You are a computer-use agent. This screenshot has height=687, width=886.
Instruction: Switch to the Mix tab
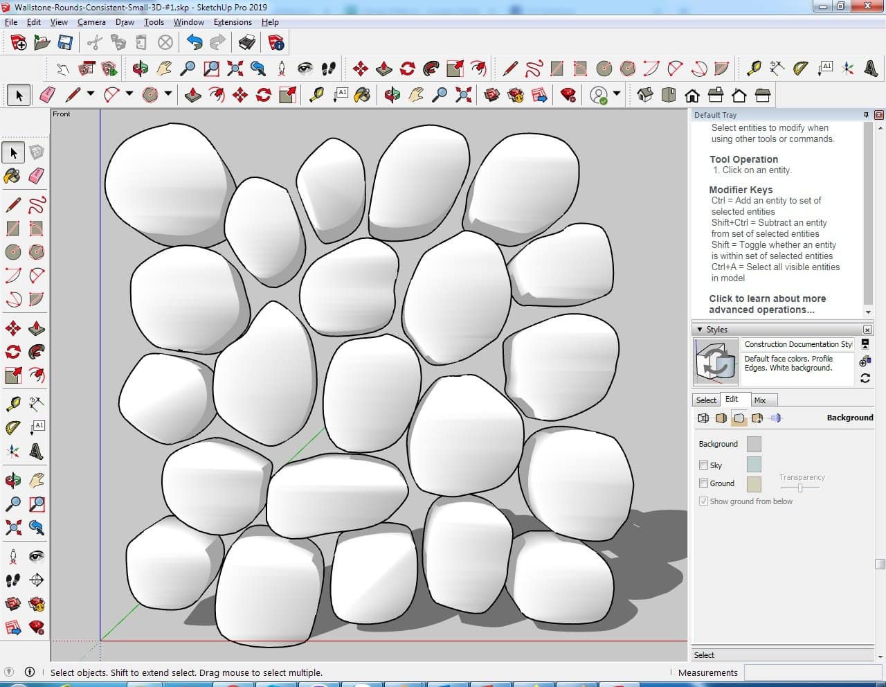pos(760,400)
